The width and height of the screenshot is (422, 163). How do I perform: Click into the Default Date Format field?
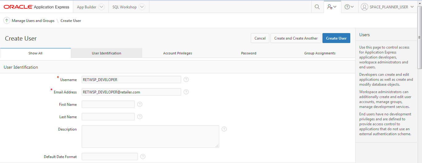coord(110,157)
